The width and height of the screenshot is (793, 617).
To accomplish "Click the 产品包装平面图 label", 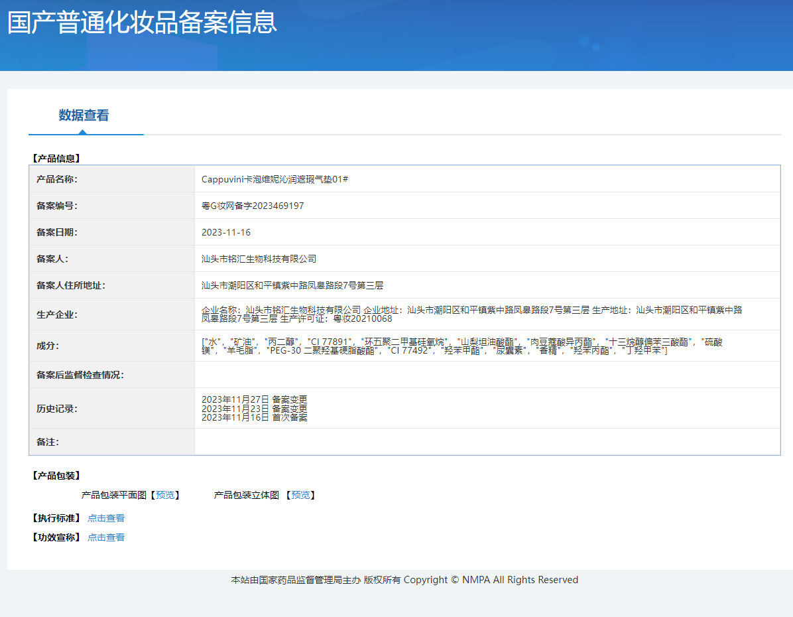I will (114, 495).
